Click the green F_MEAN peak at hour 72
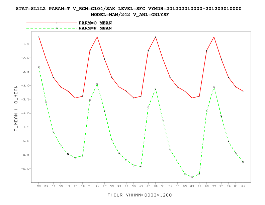This screenshot has width=265, height=205. click(x=214, y=87)
